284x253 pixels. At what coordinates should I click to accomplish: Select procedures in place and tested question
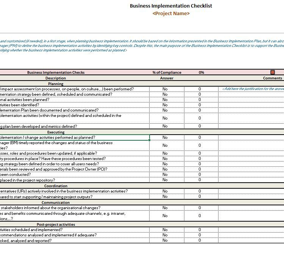[75, 158]
